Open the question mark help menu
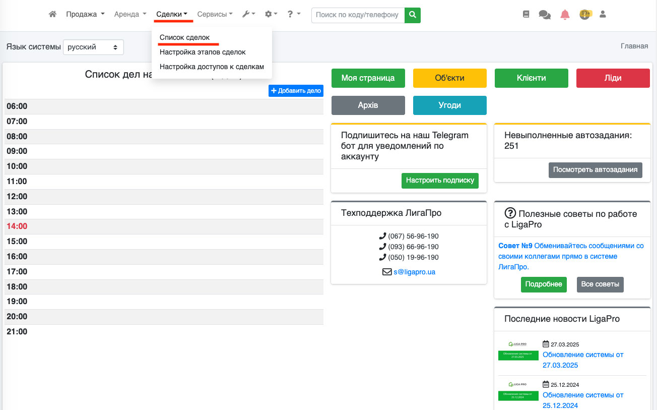 click(294, 15)
